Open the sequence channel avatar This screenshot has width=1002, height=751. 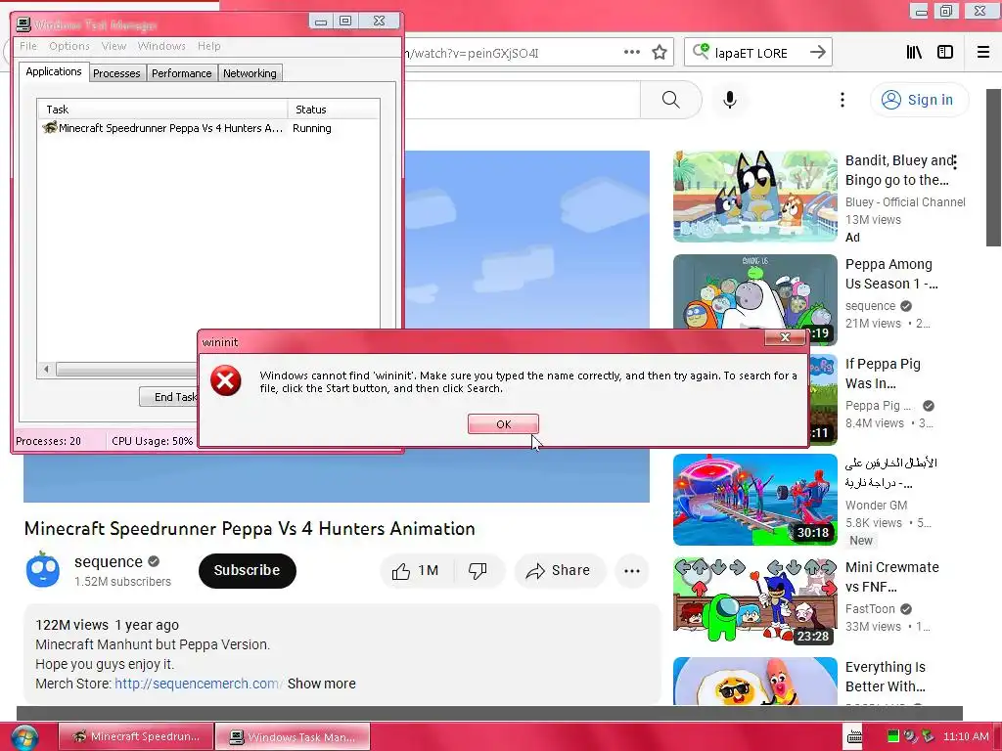coord(43,570)
